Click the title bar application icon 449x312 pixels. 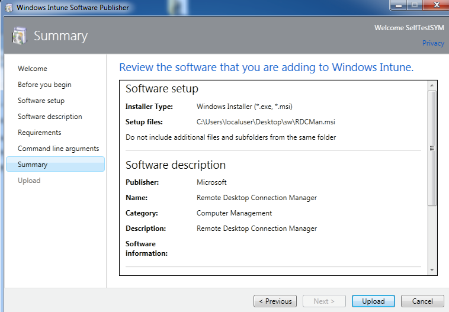pos(9,8)
